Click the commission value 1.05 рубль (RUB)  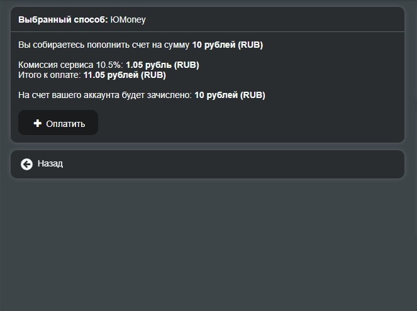(162, 65)
